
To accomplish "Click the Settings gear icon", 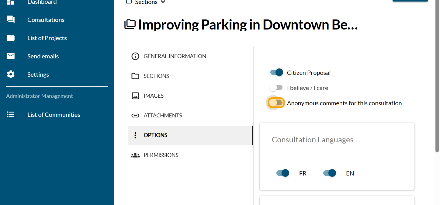I will click(x=11, y=75).
